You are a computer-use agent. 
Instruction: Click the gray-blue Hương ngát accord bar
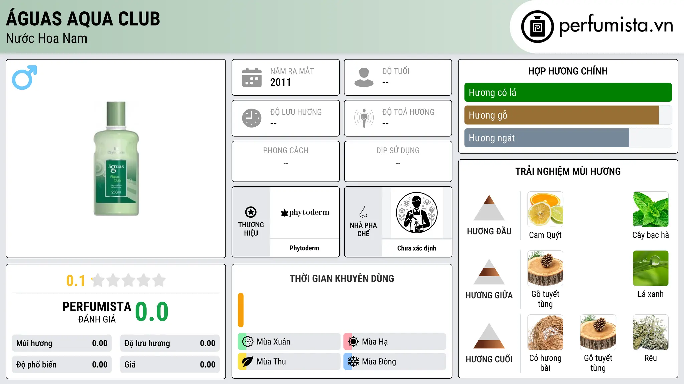pos(546,138)
